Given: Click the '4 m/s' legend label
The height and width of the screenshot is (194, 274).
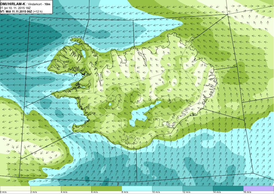Looking at the screenshot, I should click(x=64, y=192).
